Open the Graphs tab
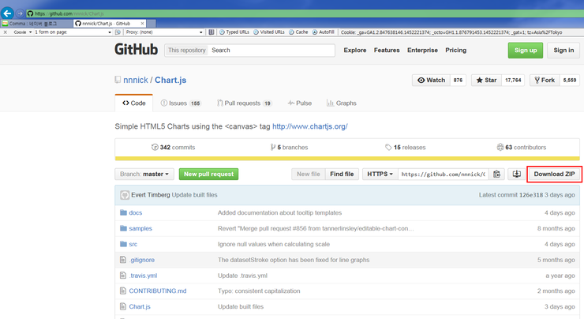The width and height of the screenshot is (584, 319). 342,103
